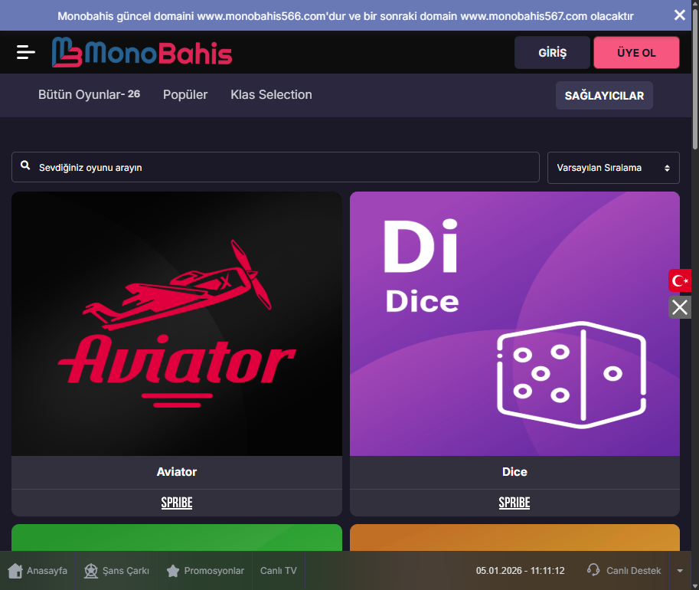Click the search magnifier icon

25,166
